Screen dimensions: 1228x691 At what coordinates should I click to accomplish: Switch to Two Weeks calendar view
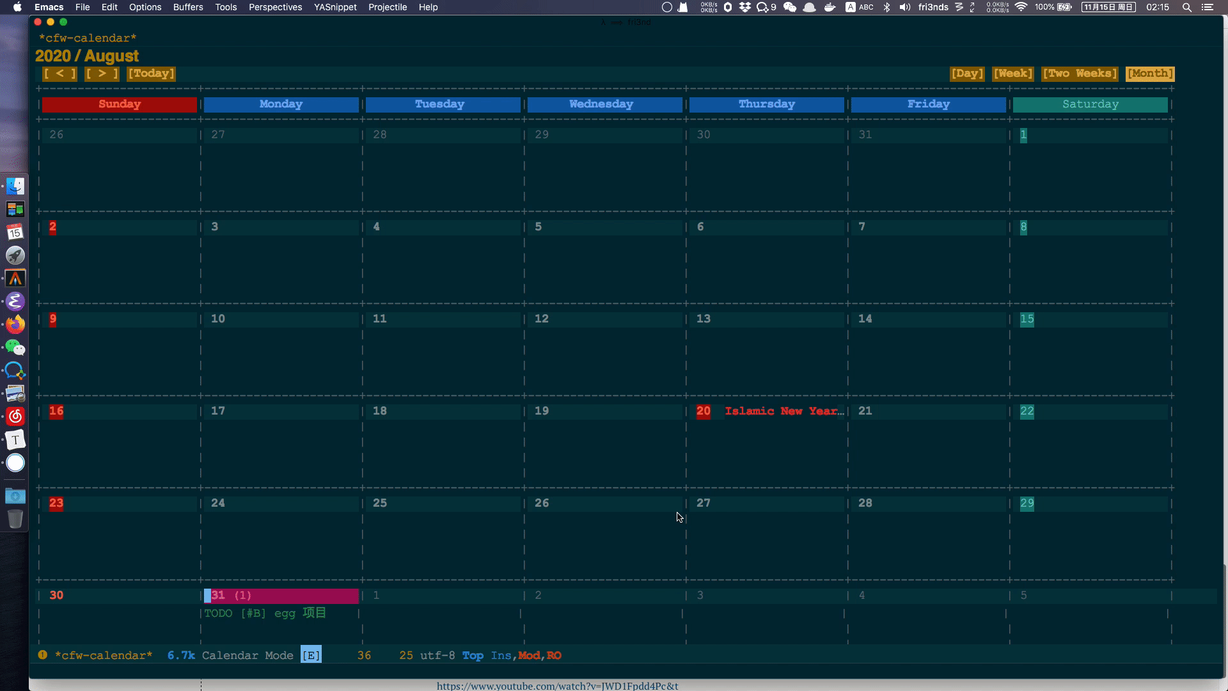click(1079, 74)
